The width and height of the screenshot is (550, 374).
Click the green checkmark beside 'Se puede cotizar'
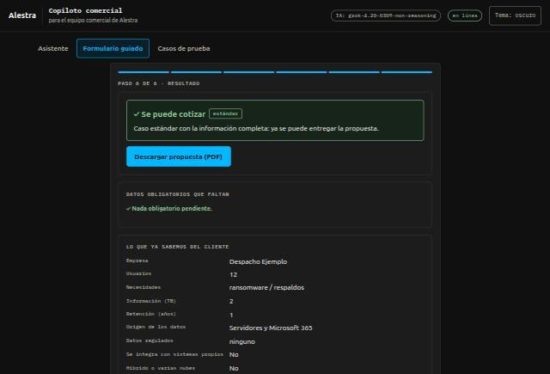tap(137, 114)
